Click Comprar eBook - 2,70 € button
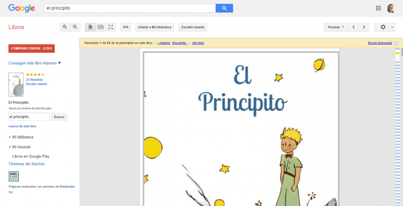The image size is (403, 206). [x=31, y=48]
